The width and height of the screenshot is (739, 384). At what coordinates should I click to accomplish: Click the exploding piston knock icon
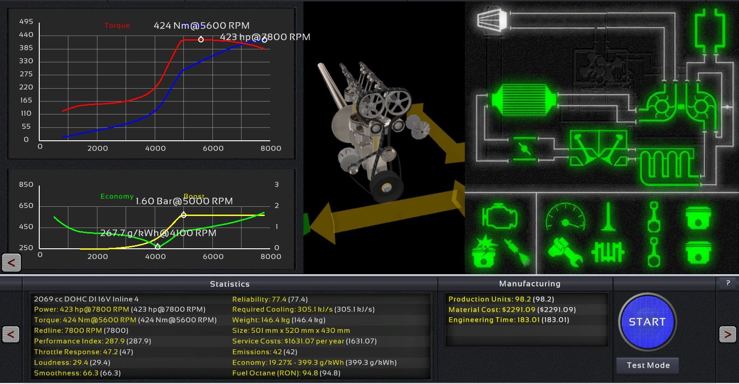(x=484, y=252)
